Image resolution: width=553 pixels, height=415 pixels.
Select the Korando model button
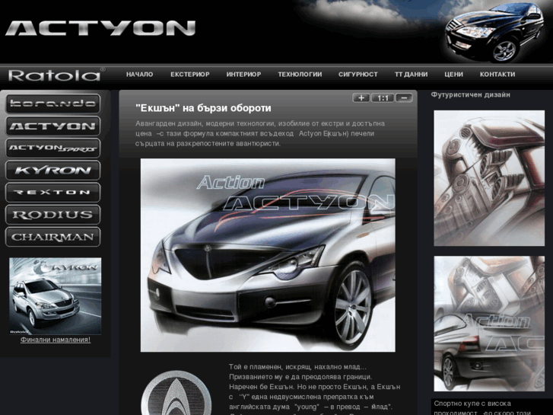coord(53,104)
